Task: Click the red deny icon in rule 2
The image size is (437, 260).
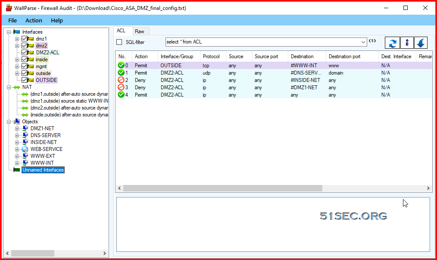Action: click(x=121, y=80)
